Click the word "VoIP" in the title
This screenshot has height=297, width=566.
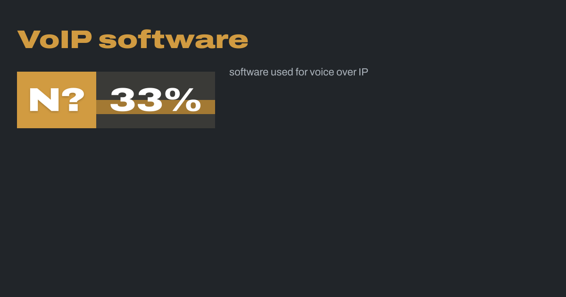(54, 40)
